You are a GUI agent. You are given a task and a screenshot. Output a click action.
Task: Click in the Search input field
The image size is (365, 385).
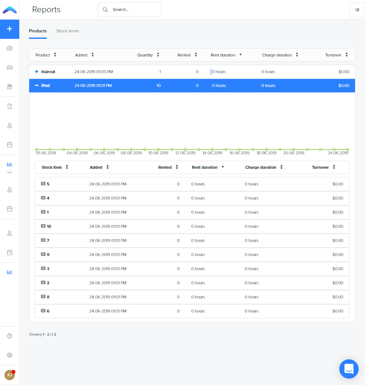point(135,10)
